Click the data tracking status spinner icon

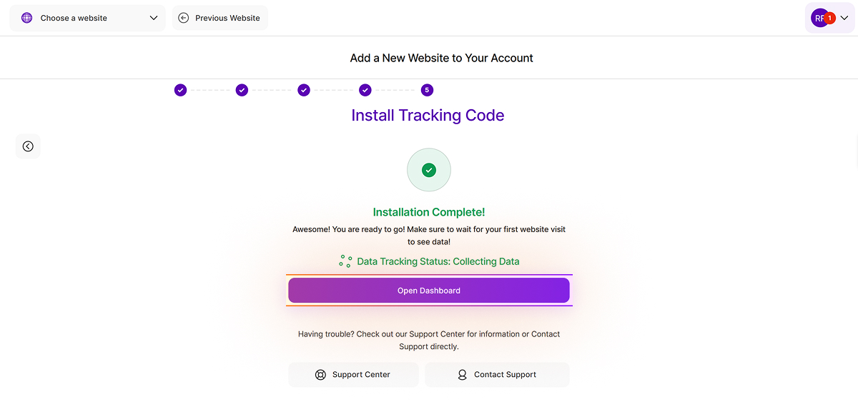click(345, 261)
